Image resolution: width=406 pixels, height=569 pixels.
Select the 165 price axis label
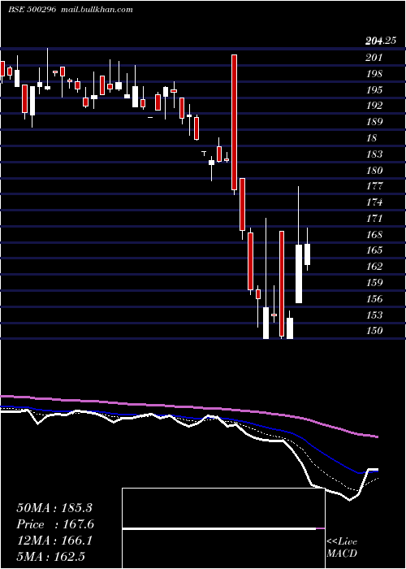click(374, 250)
